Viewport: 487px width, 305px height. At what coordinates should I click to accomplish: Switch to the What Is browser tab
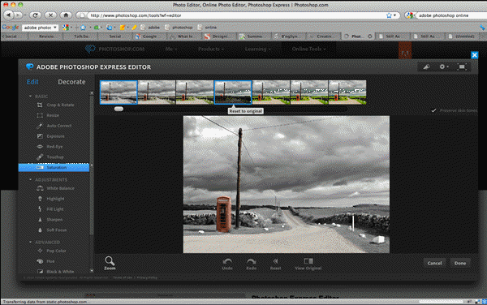[x=185, y=37]
